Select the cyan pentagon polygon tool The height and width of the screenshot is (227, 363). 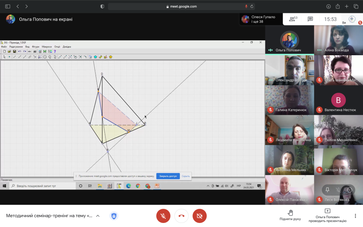click(x=95, y=57)
